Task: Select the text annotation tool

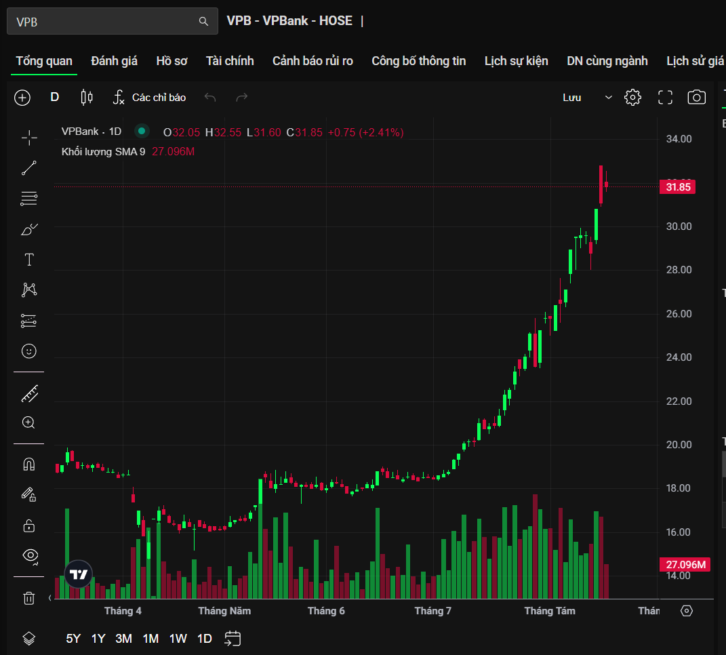Action: point(29,260)
